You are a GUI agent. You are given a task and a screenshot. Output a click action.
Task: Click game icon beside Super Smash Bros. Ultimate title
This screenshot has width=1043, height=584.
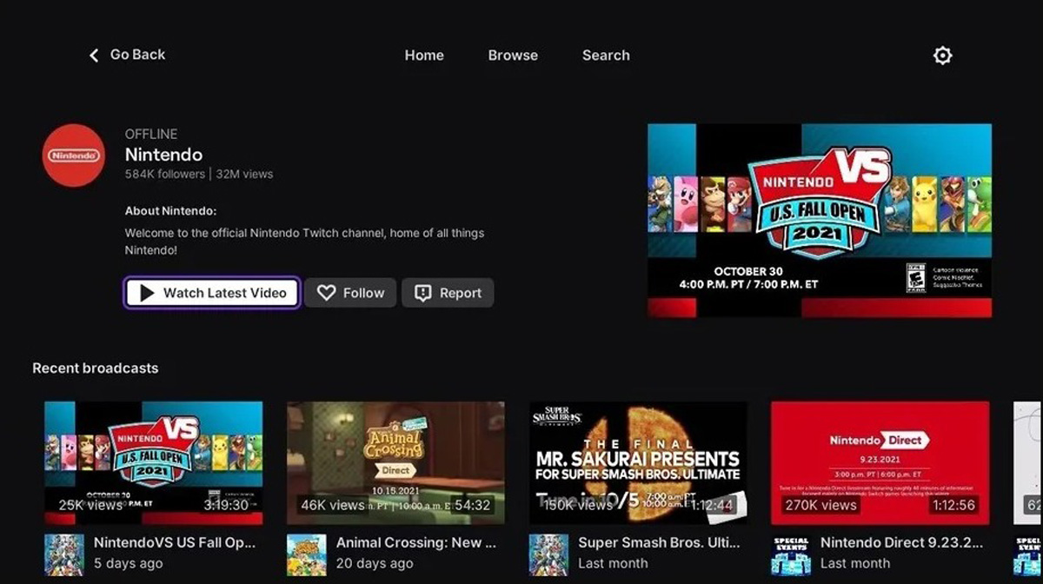pos(549,554)
